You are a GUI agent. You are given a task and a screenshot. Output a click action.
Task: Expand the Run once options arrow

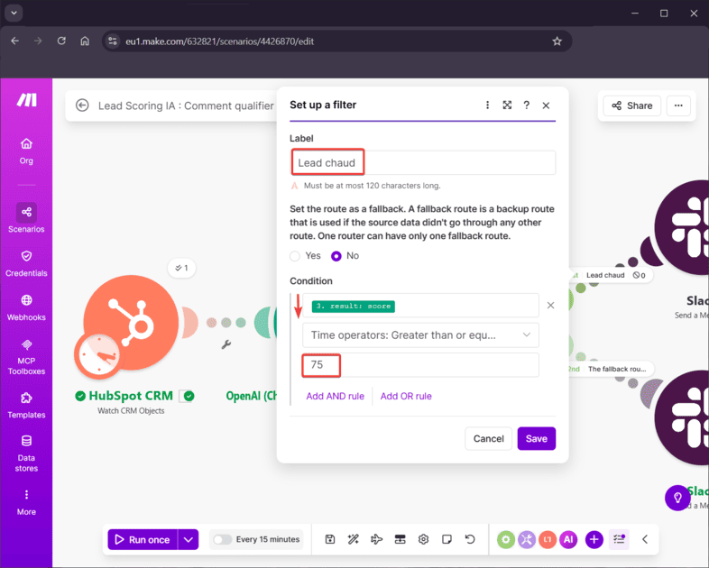tap(188, 539)
